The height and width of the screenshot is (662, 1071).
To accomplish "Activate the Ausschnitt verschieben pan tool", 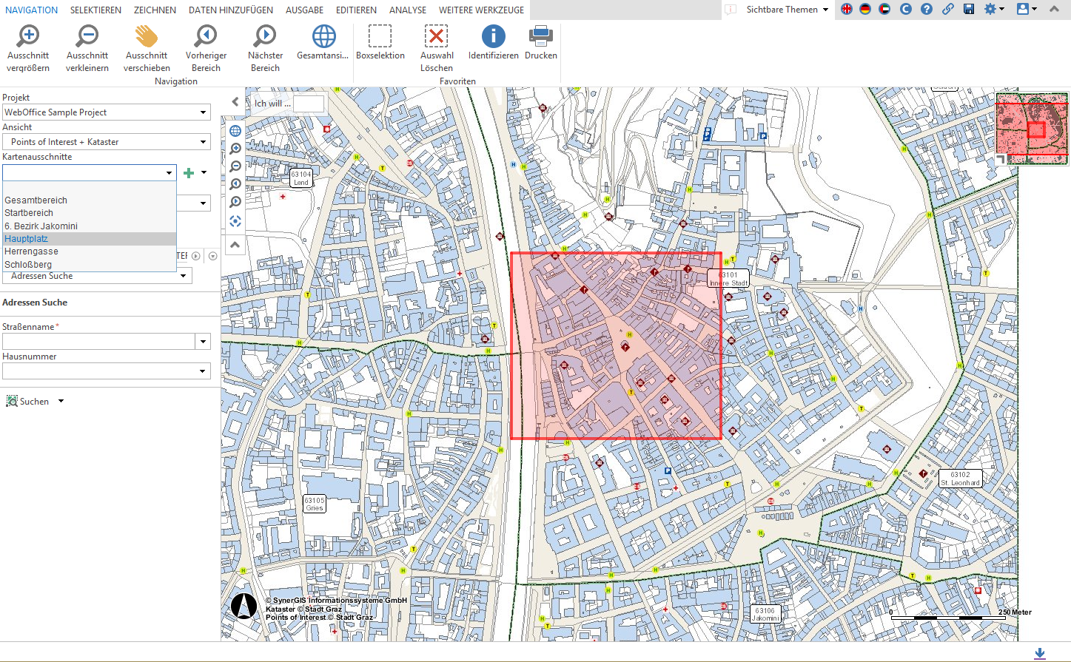I will pyautogui.click(x=146, y=44).
